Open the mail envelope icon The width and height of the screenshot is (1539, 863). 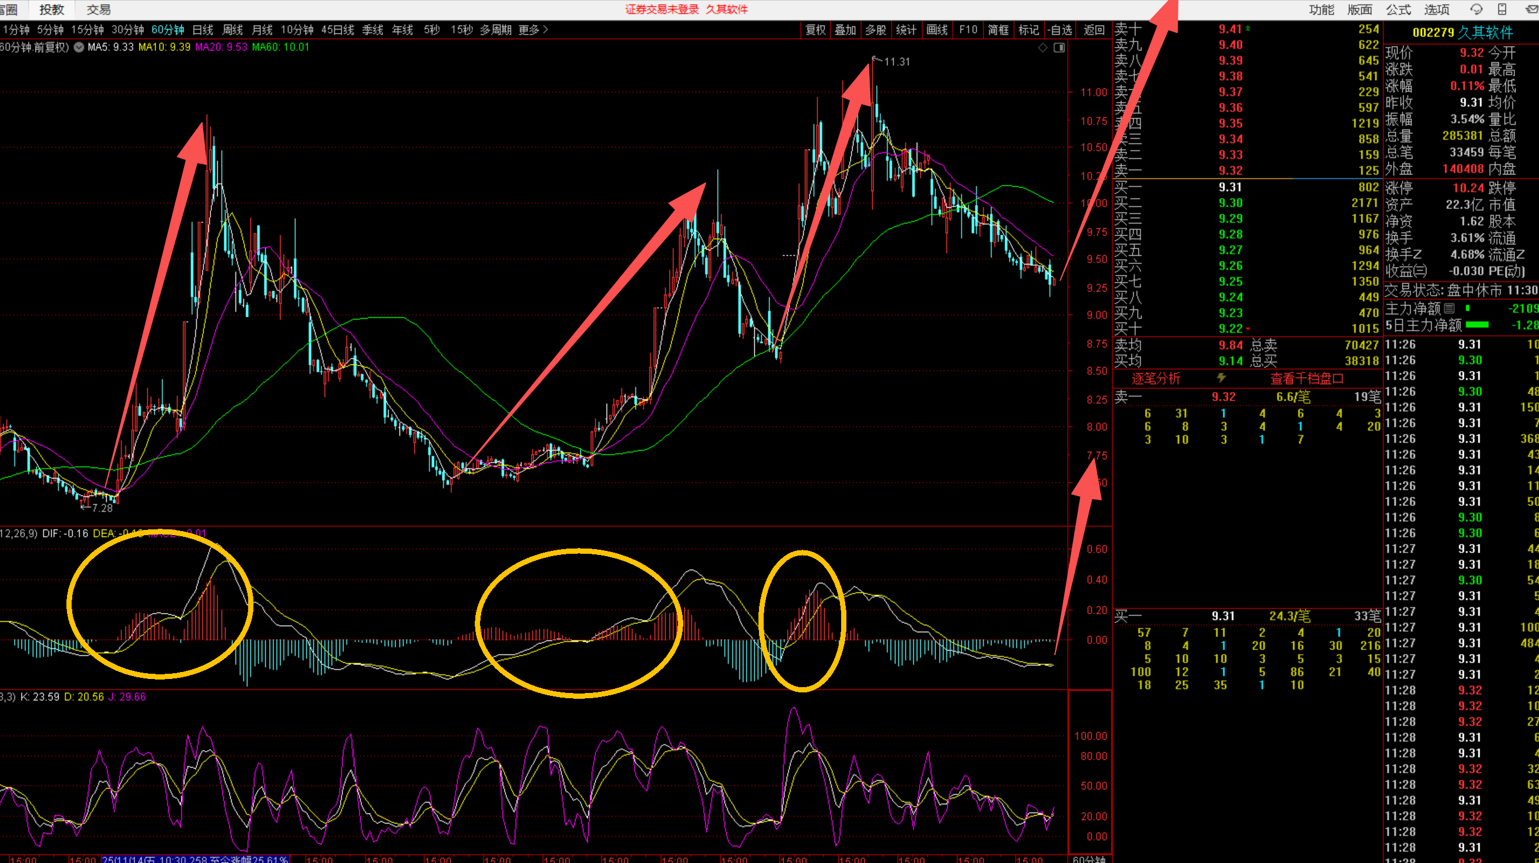point(1531,9)
